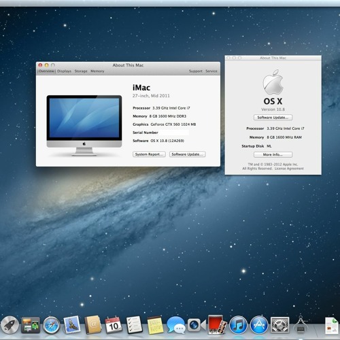Viewport: 340px width, 340px height.
Task: Launch FaceTime from the dock
Action: pyautogui.click(x=197, y=326)
